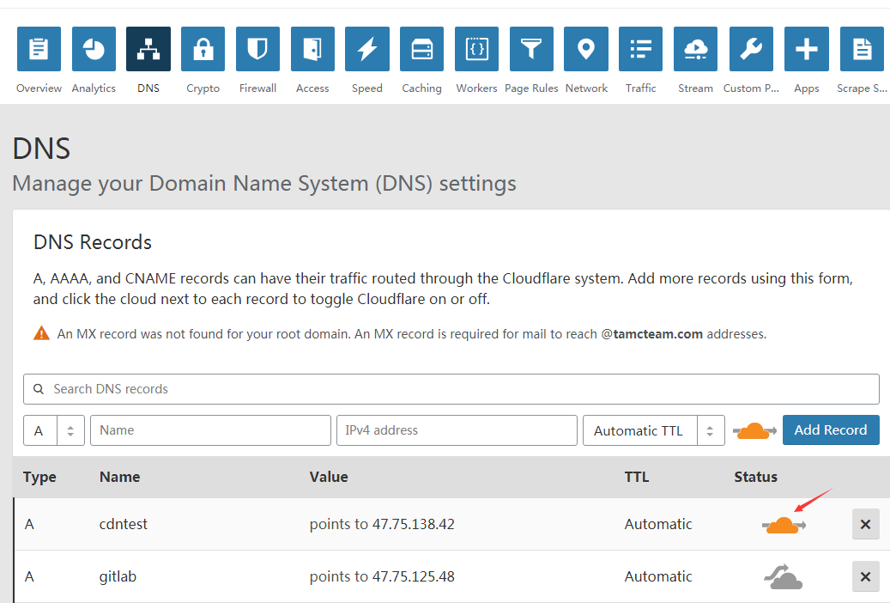Open the Analytics pie chart icon

94,49
